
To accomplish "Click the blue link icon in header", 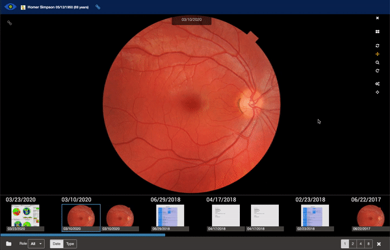I will tap(97, 7).
